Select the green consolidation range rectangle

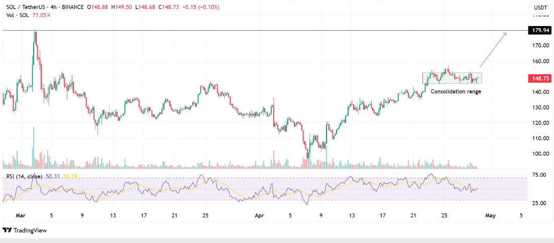452,78
